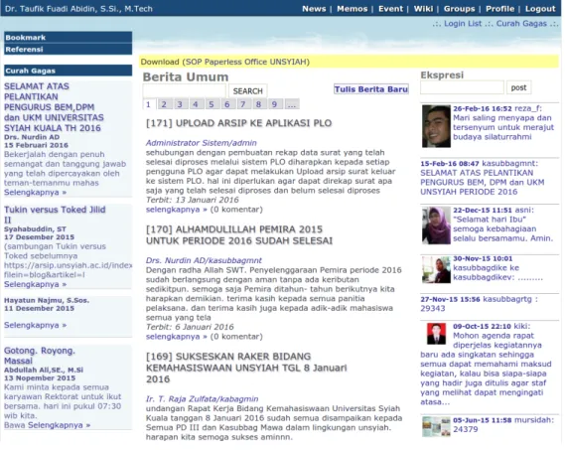Go to news page 8
Image resolution: width=565 pixels, height=450 pixels.
pyautogui.click(x=259, y=104)
